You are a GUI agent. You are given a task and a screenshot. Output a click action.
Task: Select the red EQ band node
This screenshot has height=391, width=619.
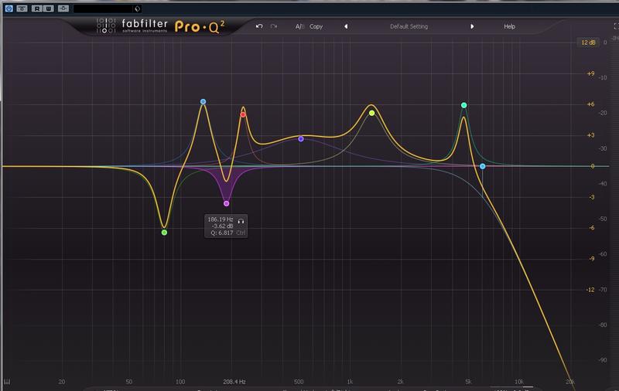(x=243, y=114)
